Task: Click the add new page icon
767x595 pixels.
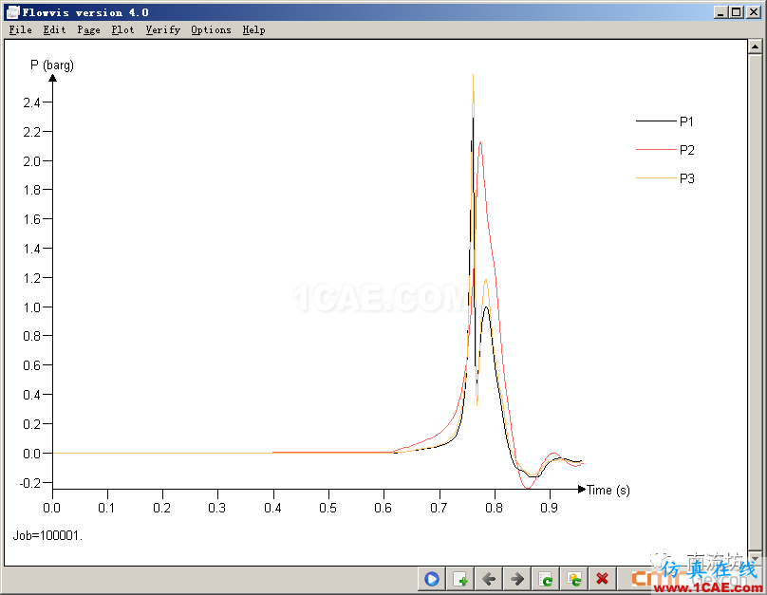Action: 460,579
